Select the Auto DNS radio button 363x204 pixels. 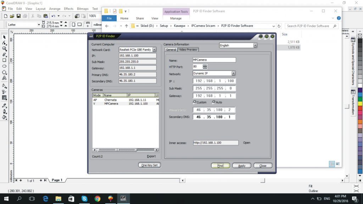(213, 102)
